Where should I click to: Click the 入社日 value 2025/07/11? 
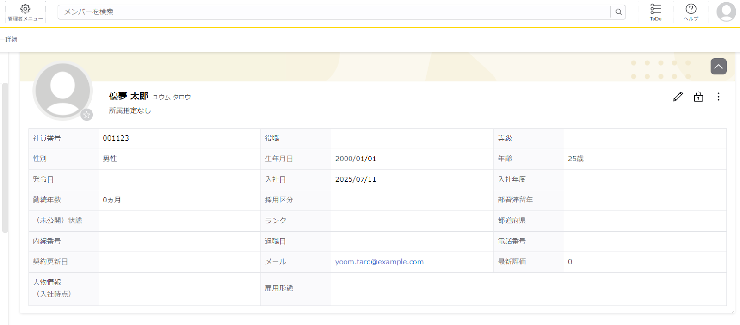356,179
